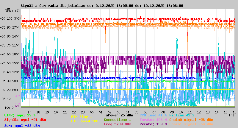Click the yellow 'ETH Plug 1' legend entry
This screenshot has height=128, width=238.
pyautogui.click(x=82, y=117)
